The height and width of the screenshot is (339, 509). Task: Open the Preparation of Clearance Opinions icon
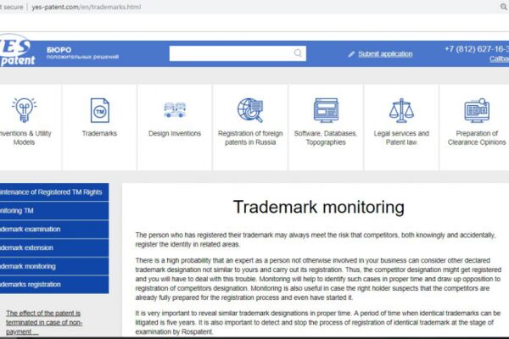[x=477, y=110]
